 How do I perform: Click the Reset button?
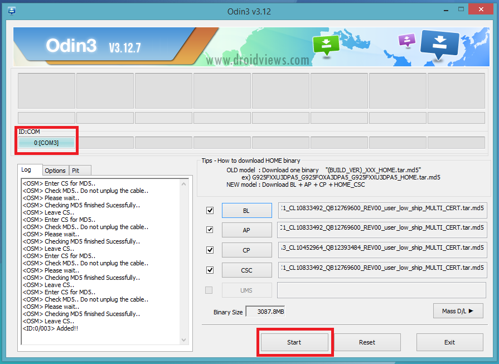368,342
